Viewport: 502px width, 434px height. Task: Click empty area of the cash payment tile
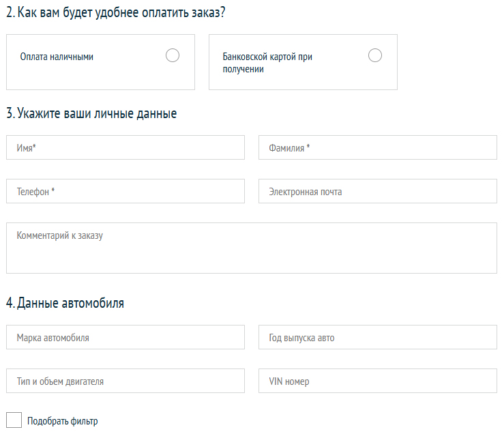coord(102,78)
